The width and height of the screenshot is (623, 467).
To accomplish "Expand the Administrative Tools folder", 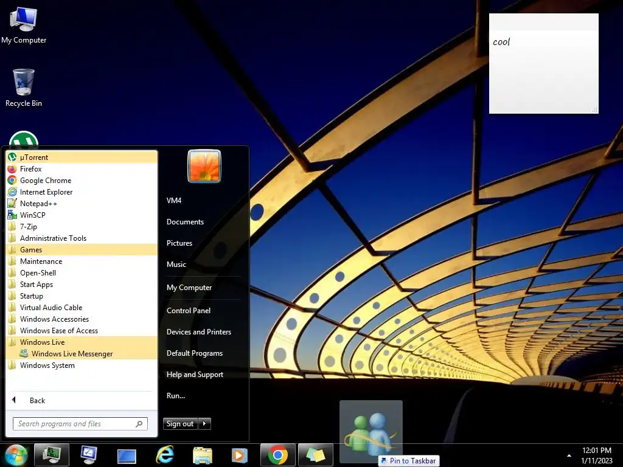I will point(82,238).
